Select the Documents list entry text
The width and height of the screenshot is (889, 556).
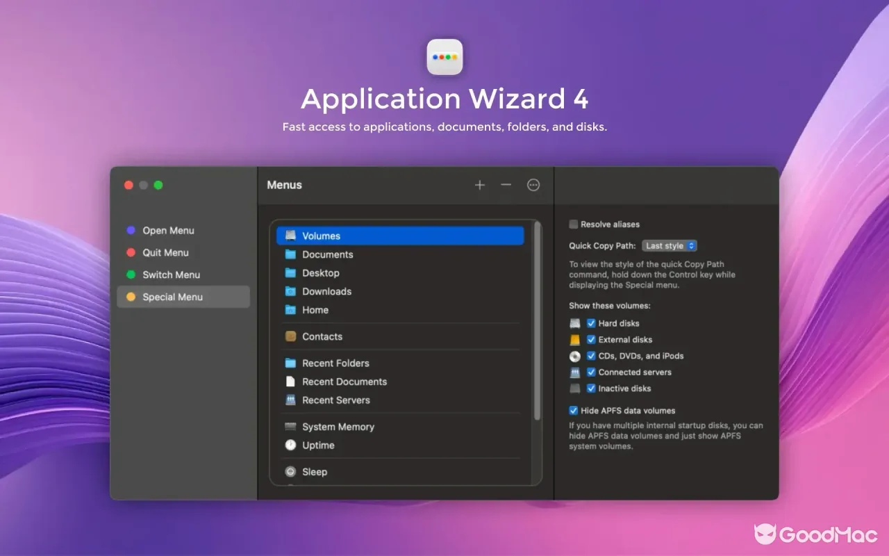pos(328,254)
